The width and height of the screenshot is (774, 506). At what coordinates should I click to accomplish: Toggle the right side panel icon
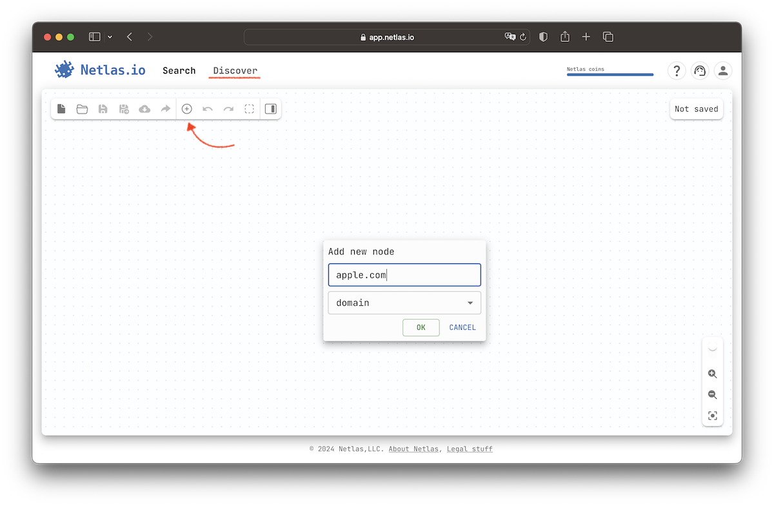(270, 108)
